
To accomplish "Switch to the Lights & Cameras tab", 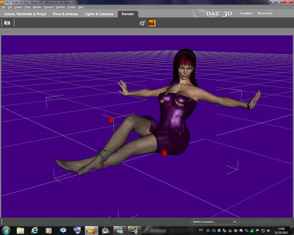I will [x=99, y=14].
